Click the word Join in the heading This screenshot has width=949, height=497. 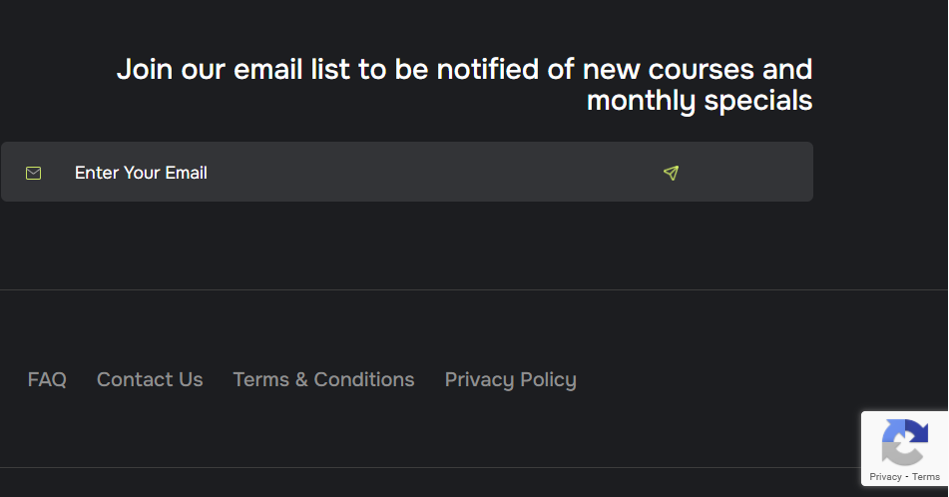click(144, 70)
